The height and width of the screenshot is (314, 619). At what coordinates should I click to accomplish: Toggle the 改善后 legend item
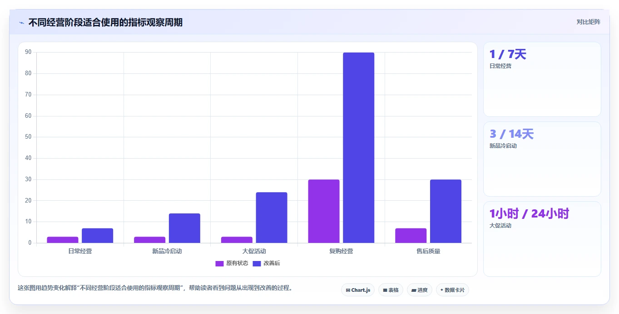tap(266, 263)
